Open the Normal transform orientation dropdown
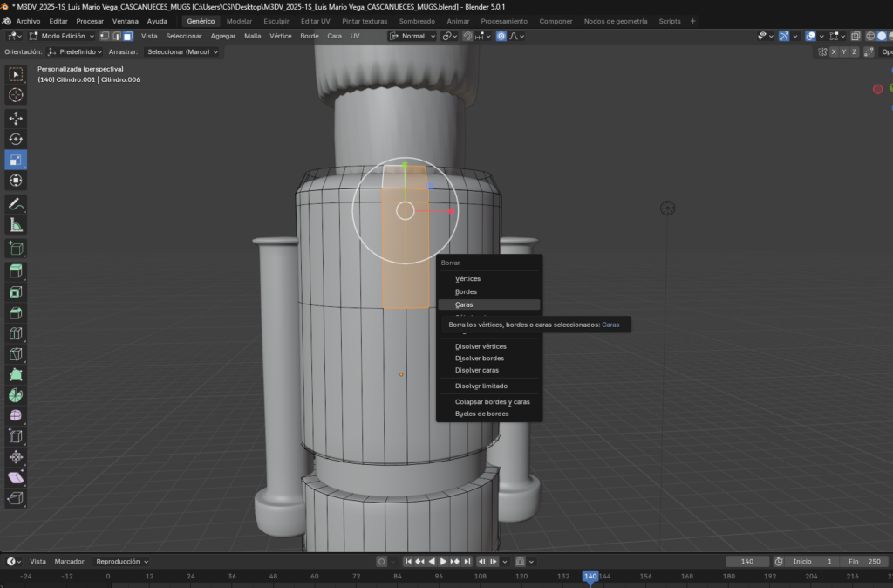This screenshot has width=893, height=588. [412, 36]
